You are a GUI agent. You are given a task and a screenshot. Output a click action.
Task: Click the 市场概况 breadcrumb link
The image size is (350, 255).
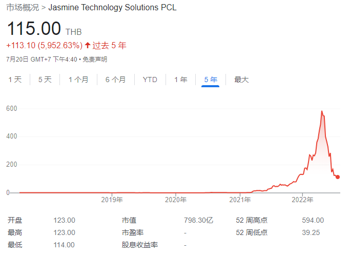pyautogui.click(x=21, y=8)
